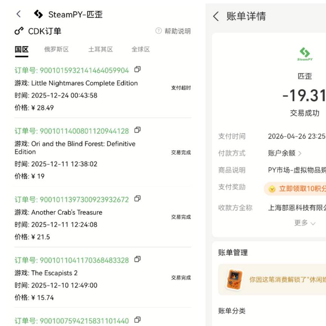Viewport: 326px width, 326px height.
Task: Copy order number ending 923932672
Action: pyautogui.click(x=137, y=198)
